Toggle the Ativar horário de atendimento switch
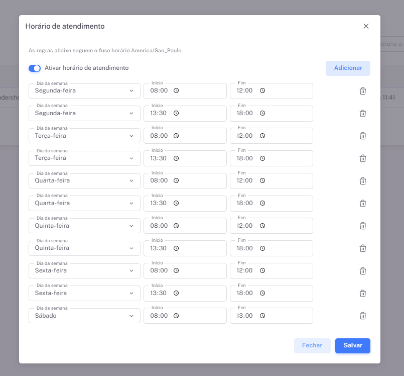Viewport: 404px width, 376px height. 35,68
